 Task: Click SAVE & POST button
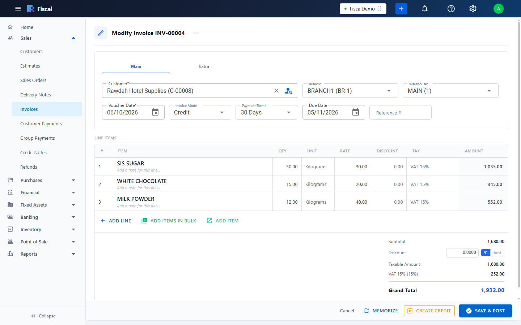pyautogui.click(x=486, y=311)
